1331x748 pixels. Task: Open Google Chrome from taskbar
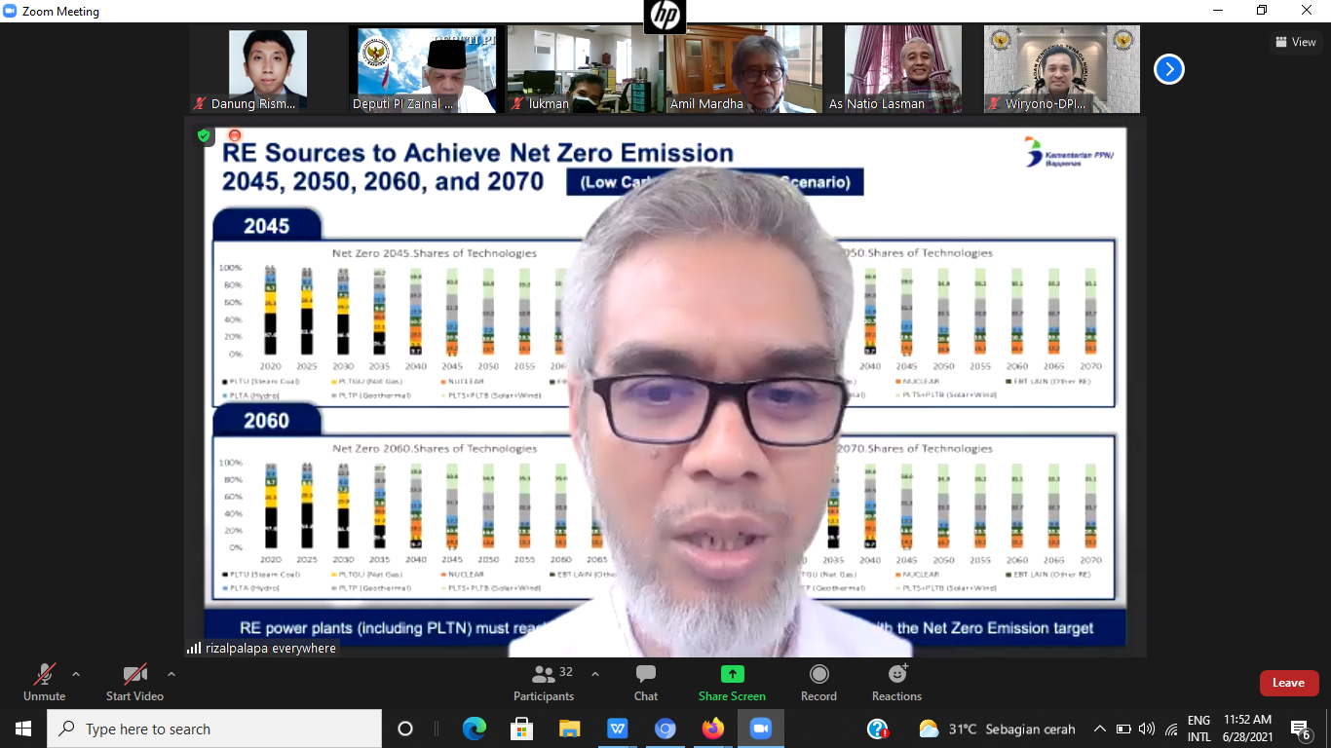pos(665,729)
